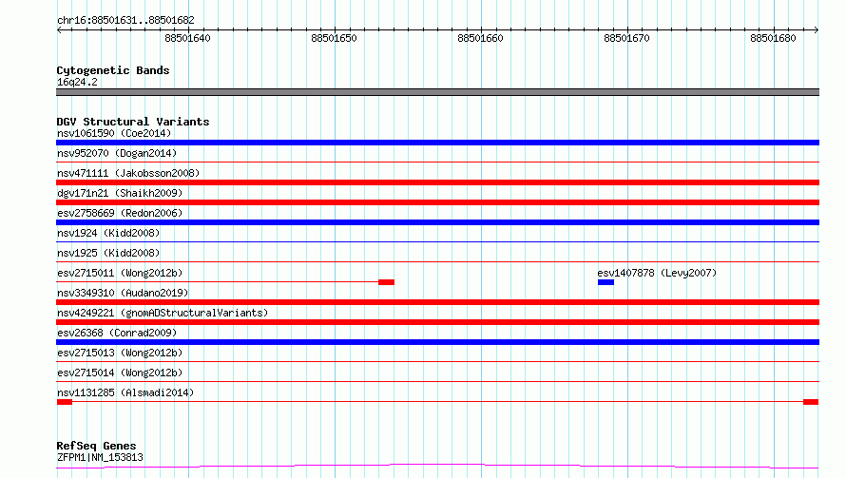
Task: Click ruler position 88501650
Action: click(334, 38)
